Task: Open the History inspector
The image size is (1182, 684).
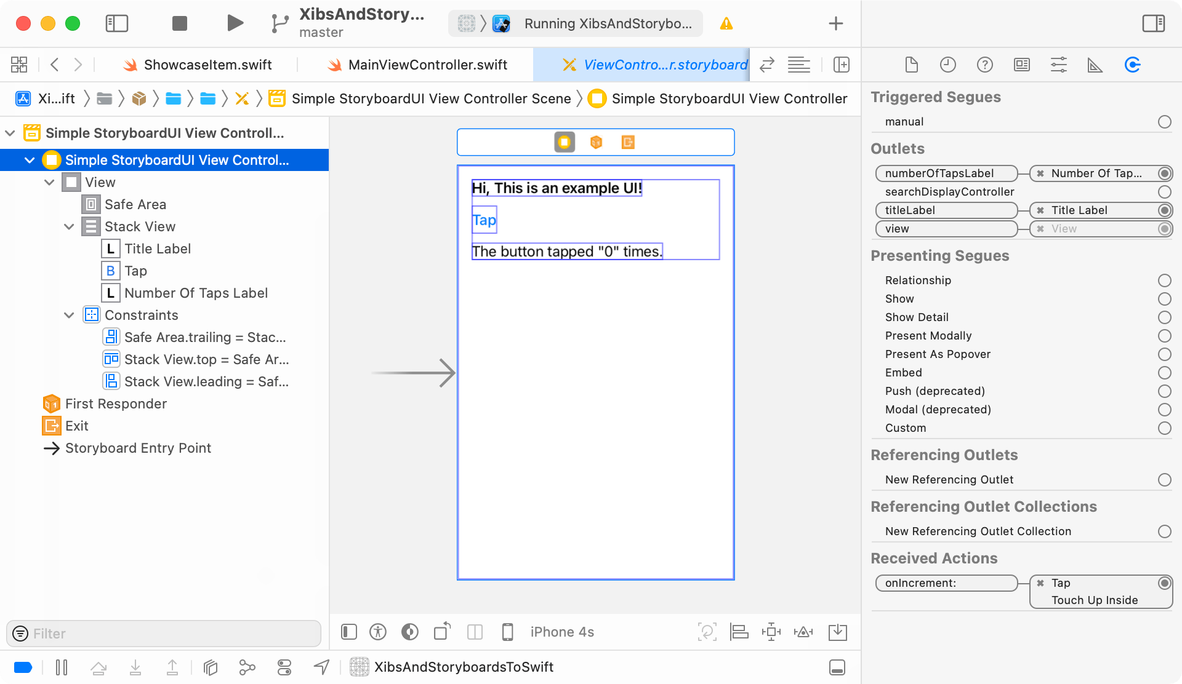Action: 948,65
